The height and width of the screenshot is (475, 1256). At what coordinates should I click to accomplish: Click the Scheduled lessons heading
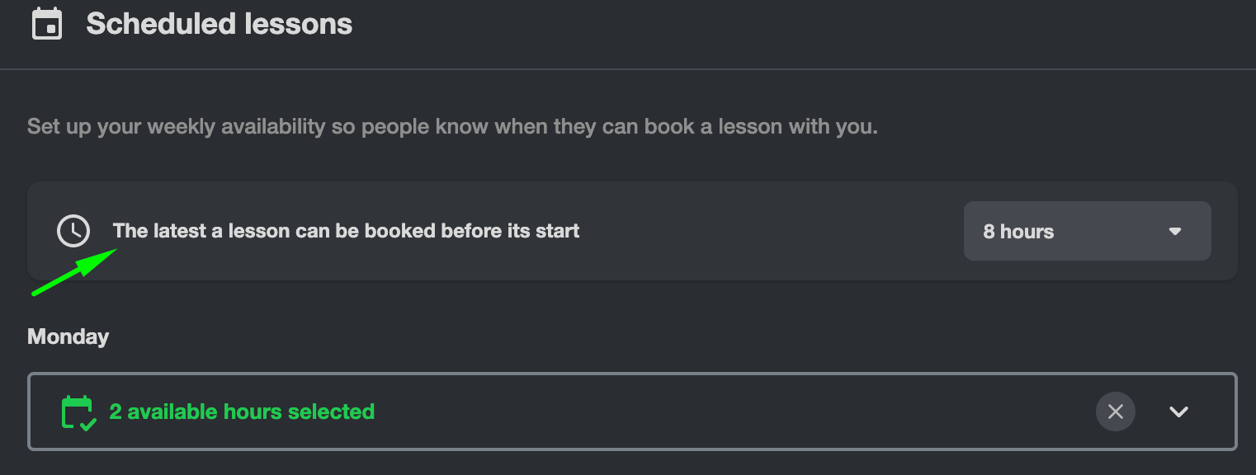pos(219,24)
